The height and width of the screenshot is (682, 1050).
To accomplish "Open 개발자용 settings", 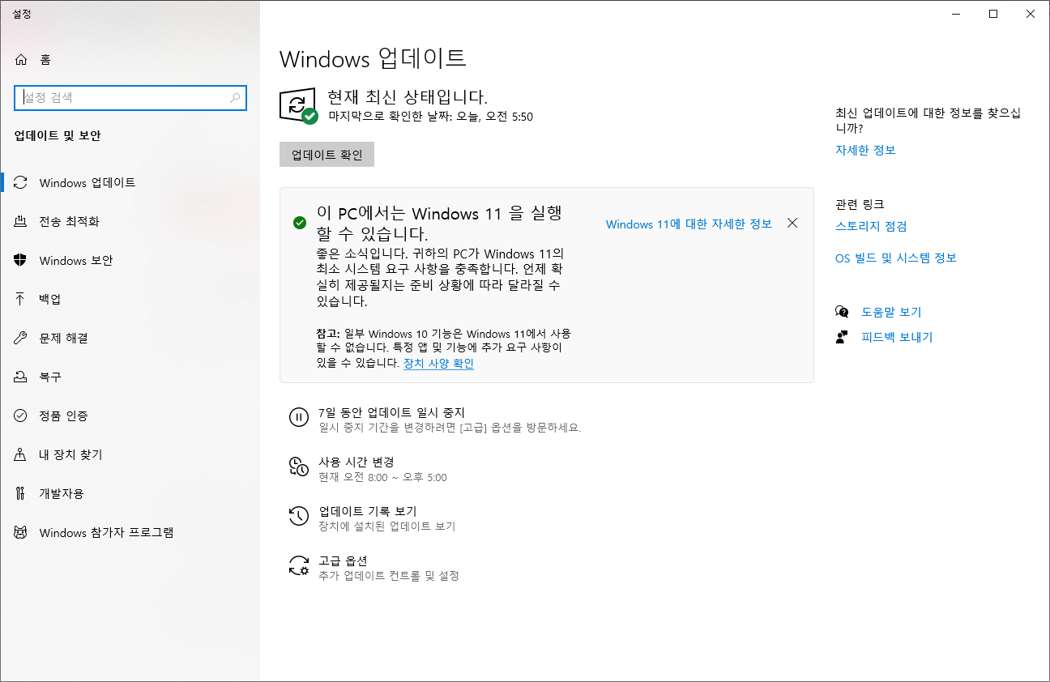I will click(x=130, y=494).
